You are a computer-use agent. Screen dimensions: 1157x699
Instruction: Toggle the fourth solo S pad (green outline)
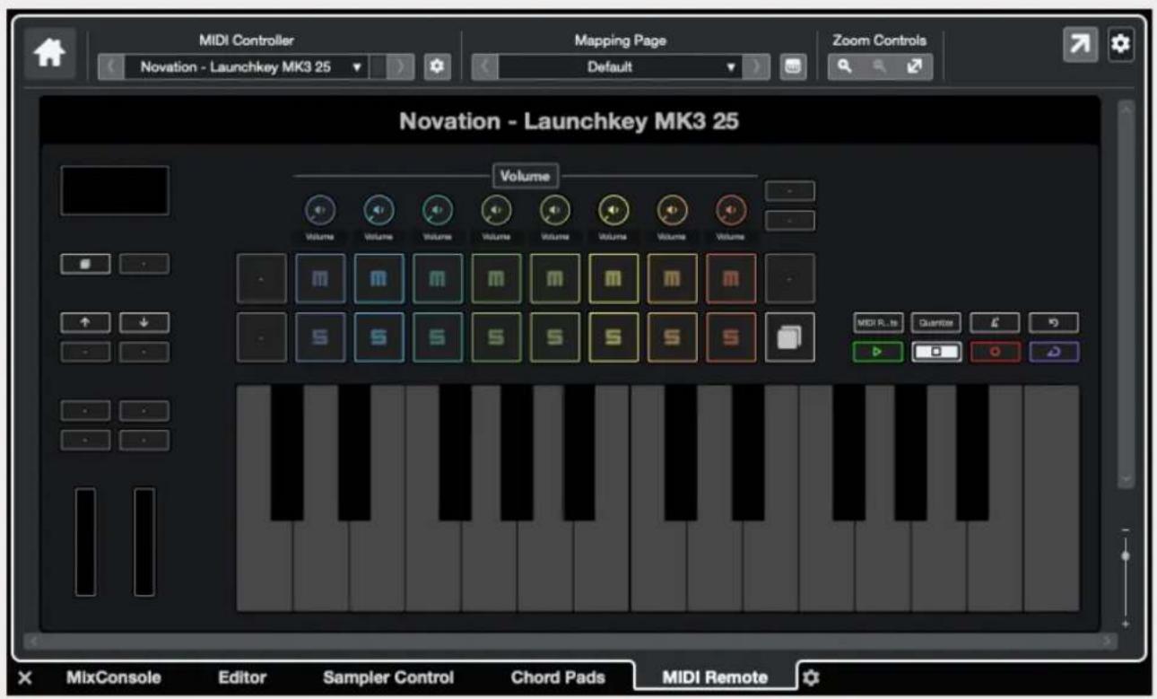(497, 337)
